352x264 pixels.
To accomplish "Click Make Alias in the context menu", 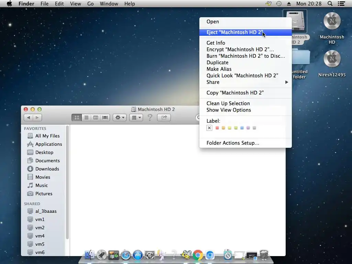I will point(245,69).
